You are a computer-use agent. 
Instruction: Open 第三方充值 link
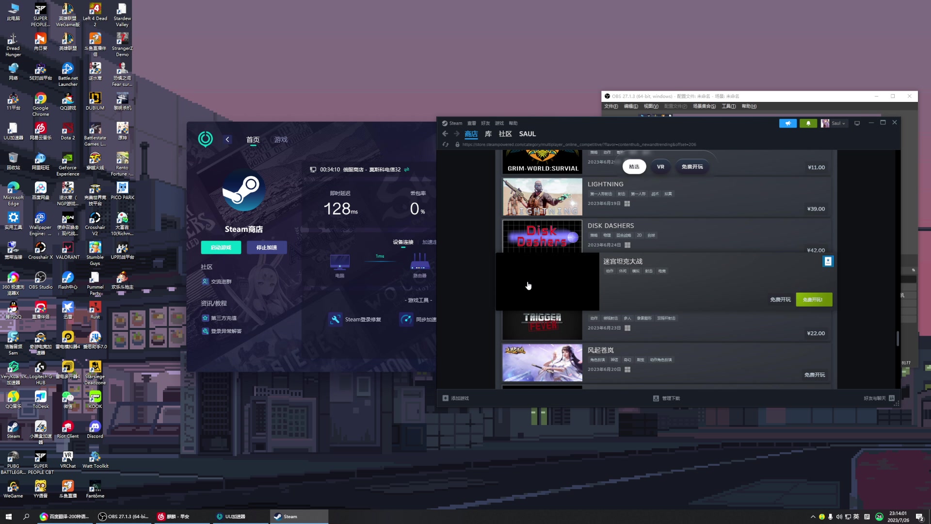[220, 318]
